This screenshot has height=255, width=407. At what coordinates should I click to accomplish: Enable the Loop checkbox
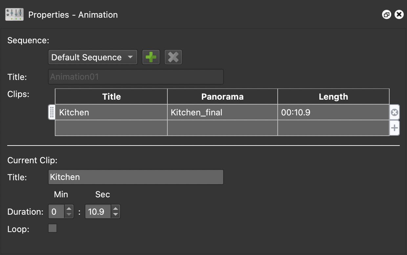[52, 228]
